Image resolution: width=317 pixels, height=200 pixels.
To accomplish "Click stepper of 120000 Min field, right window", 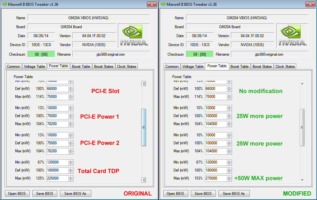I will (x=229, y=162).
